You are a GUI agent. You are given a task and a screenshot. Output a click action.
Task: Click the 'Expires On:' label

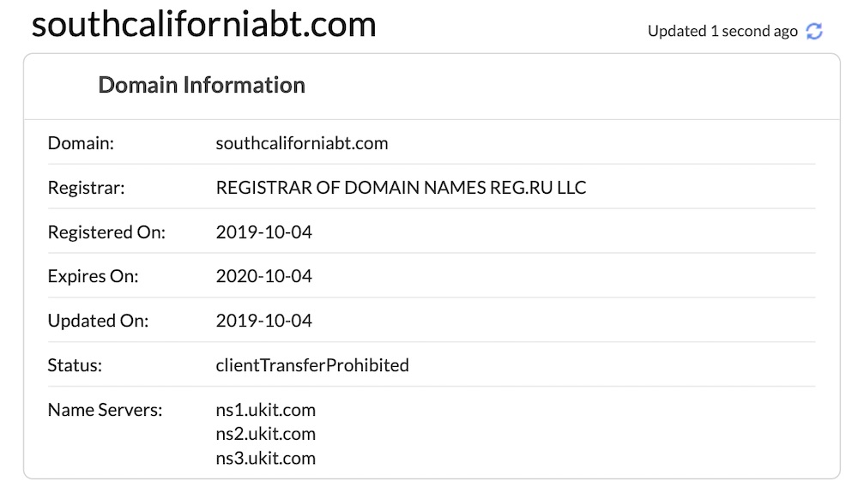coord(93,276)
